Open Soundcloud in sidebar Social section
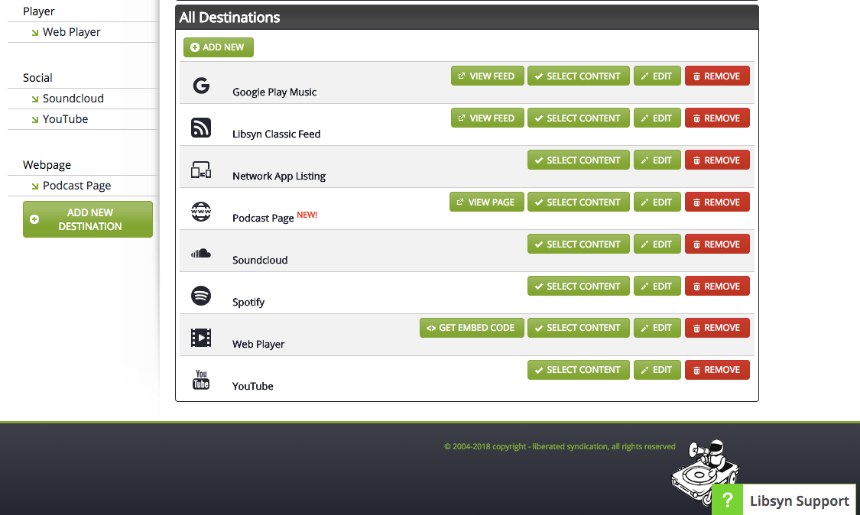This screenshot has width=860, height=515. pos(73,98)
